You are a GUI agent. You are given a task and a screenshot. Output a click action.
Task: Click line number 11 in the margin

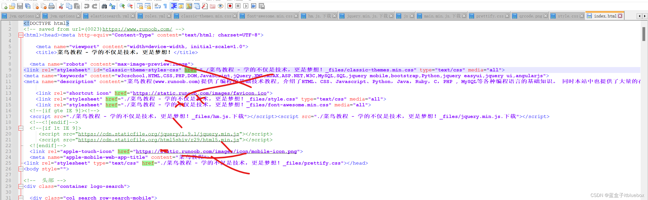point(8,82)
